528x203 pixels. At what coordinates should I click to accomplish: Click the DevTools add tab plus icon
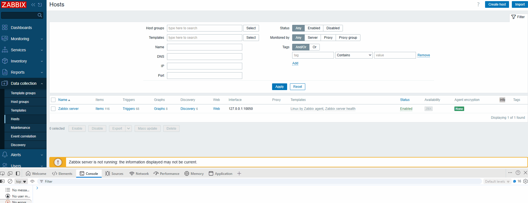239,173
